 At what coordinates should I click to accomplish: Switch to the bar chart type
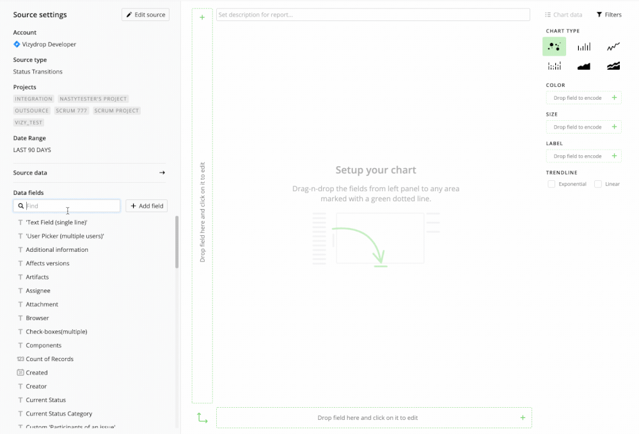pyautogui.click(x=583, y=46)
